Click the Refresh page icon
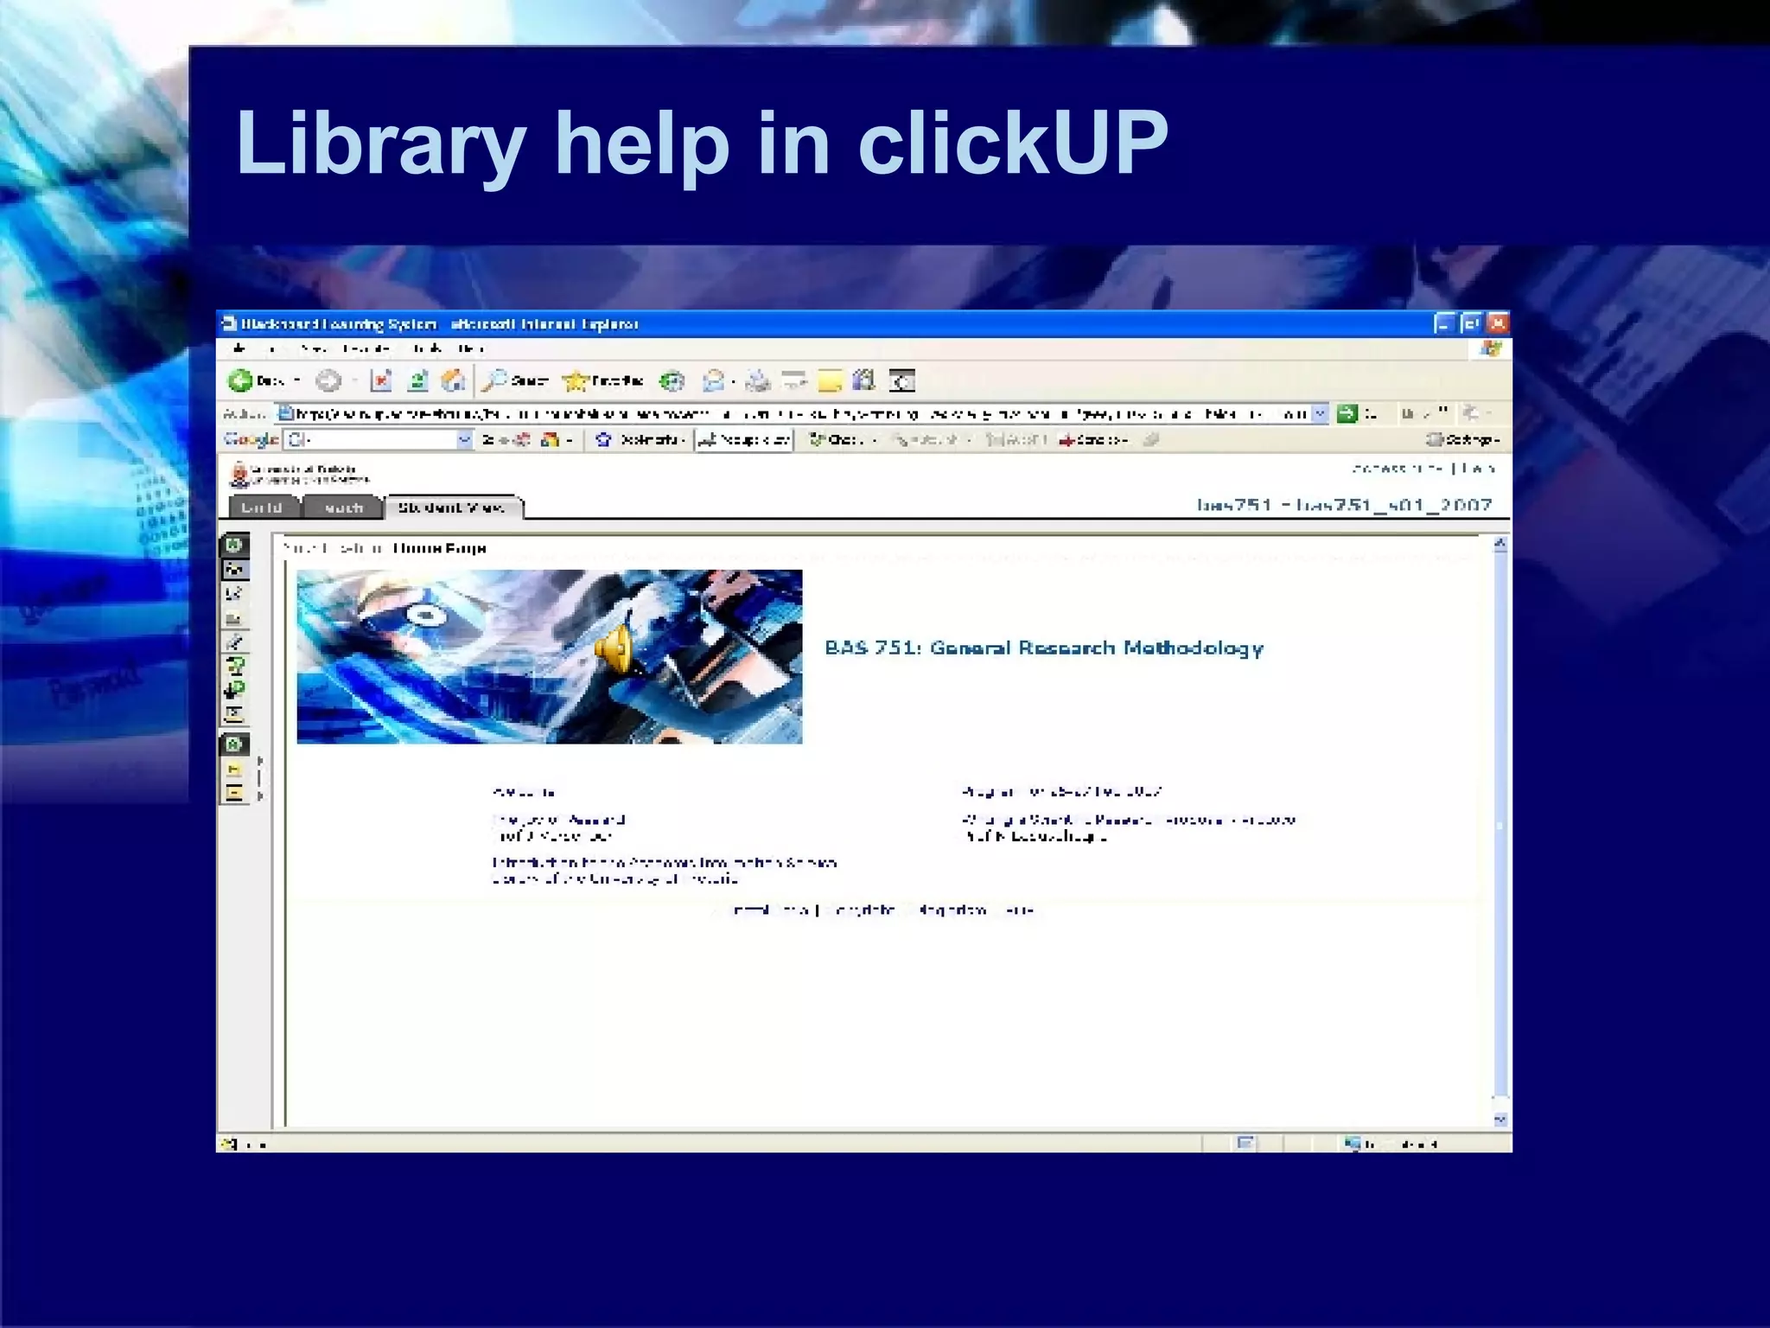 [417, 380]
